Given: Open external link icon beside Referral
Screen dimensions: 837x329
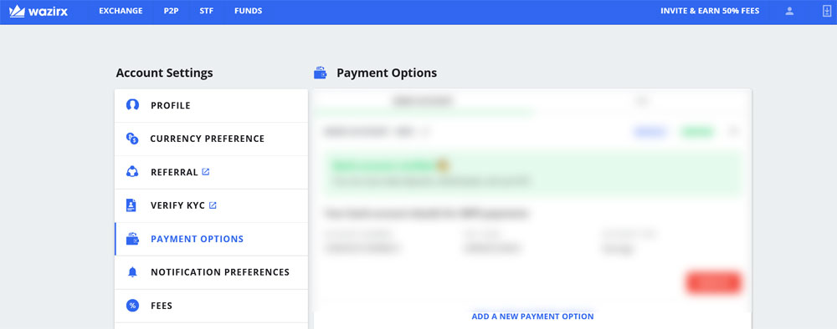Looking at the screenshot, I should (206, 172).
